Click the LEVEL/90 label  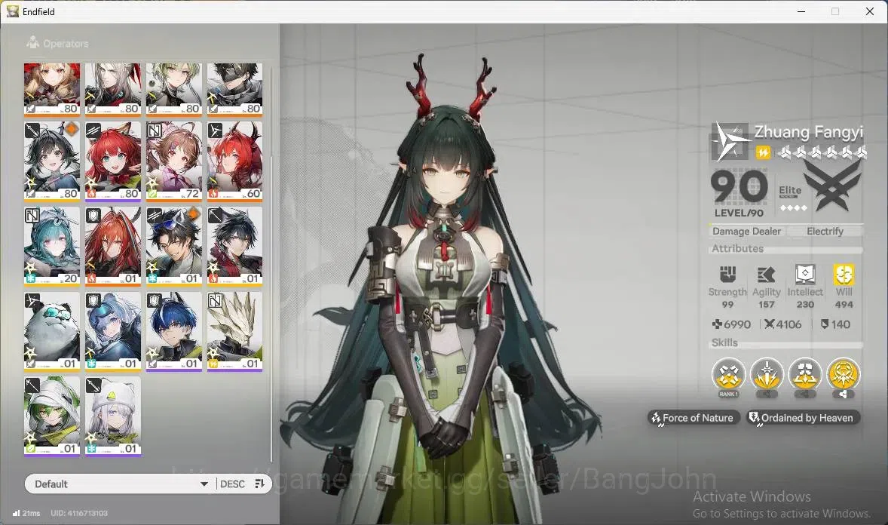click(x=739, y=213)
